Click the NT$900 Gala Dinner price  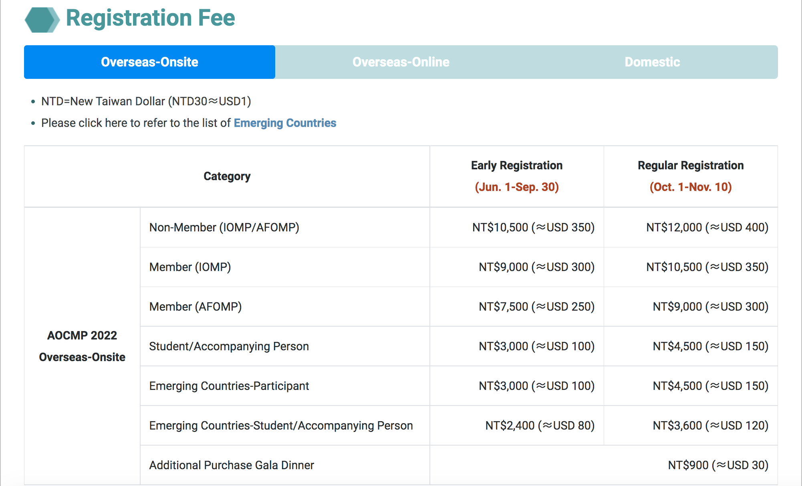point(717,465)
